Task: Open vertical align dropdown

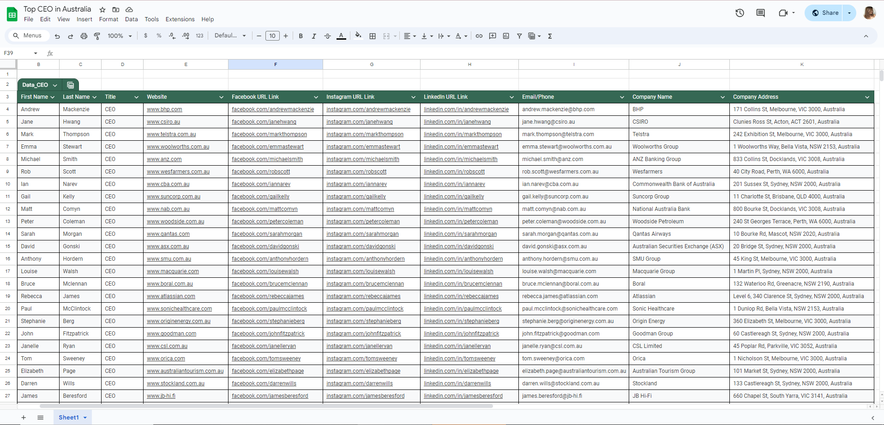Action: pos(427,36)
